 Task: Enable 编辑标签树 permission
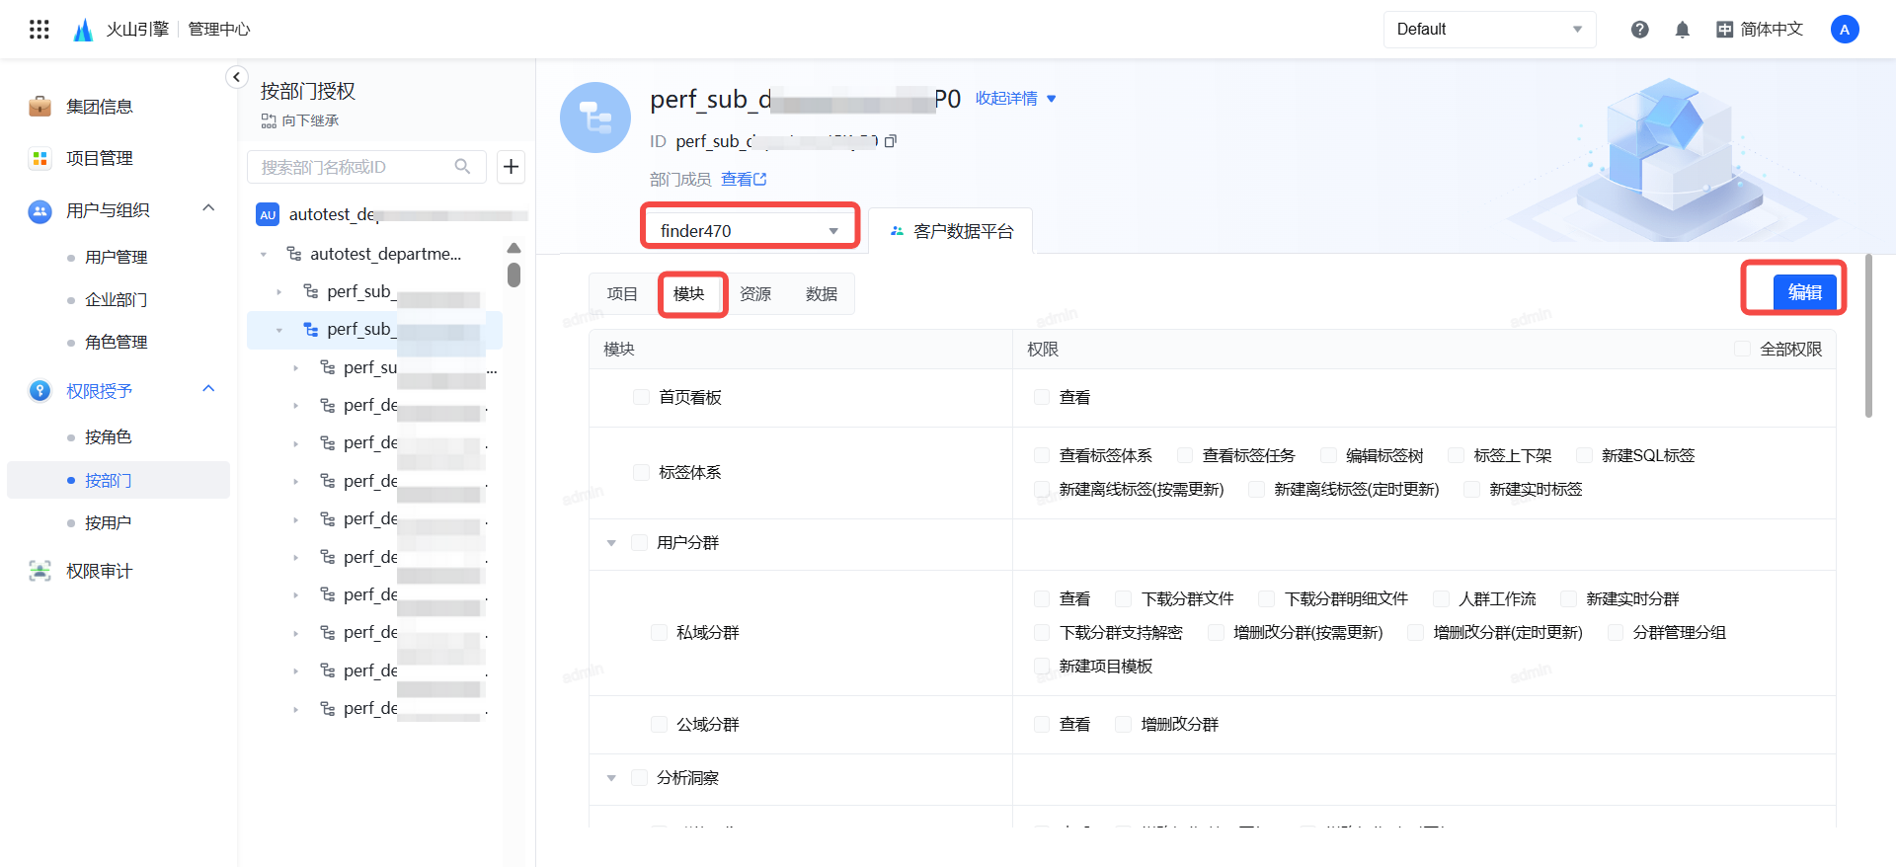[x=1328, y=455]
